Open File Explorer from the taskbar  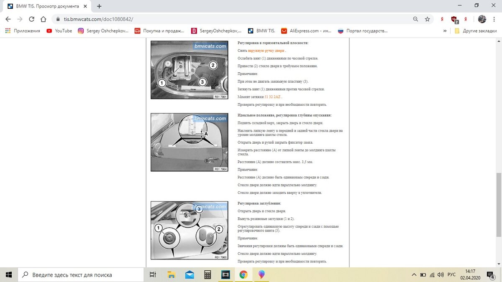[171, 274]
